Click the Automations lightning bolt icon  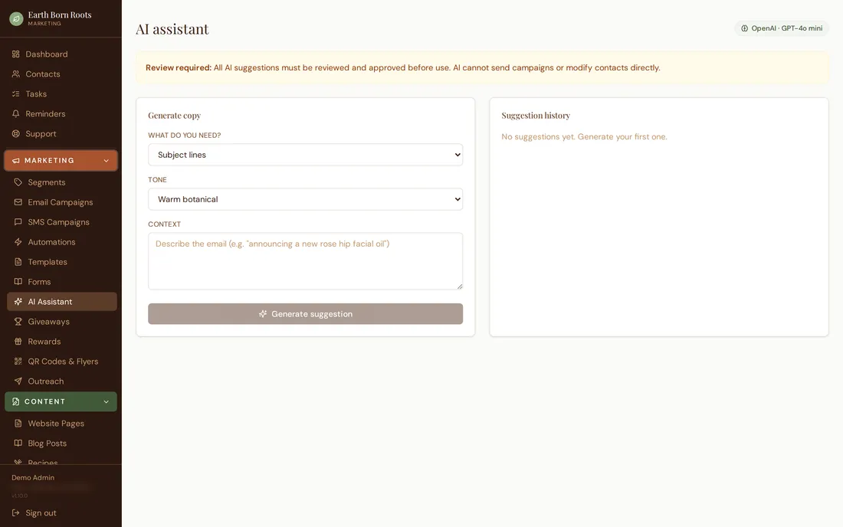click(x=18, y=242)
